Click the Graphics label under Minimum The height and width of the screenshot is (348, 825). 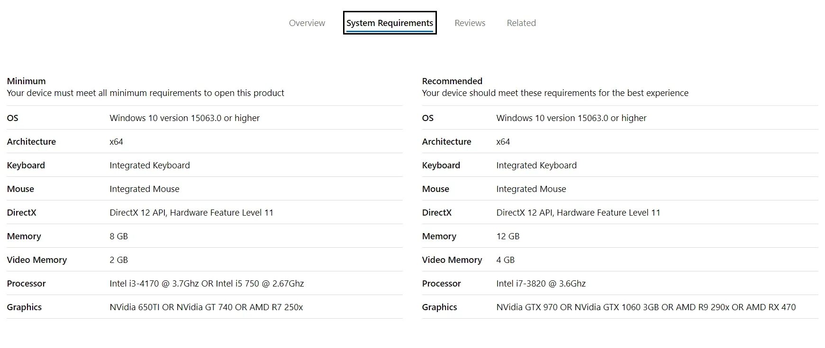click(24, 307)
